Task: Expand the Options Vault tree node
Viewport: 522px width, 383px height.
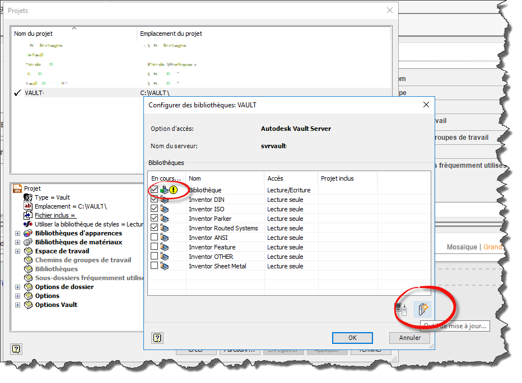Action: pyautogui.click(x=17, y=305)
